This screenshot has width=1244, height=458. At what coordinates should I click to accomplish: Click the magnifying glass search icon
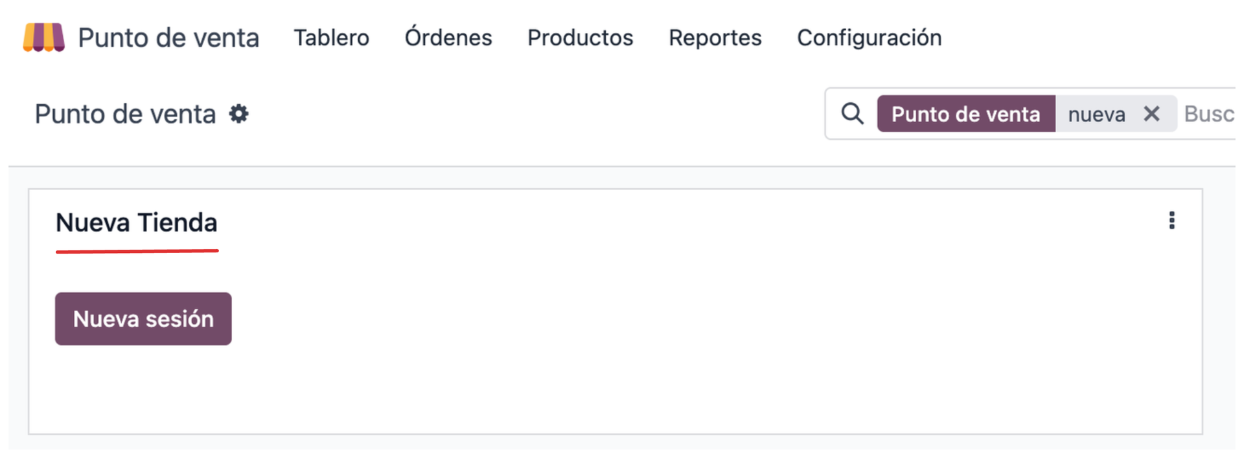[852, 114]
